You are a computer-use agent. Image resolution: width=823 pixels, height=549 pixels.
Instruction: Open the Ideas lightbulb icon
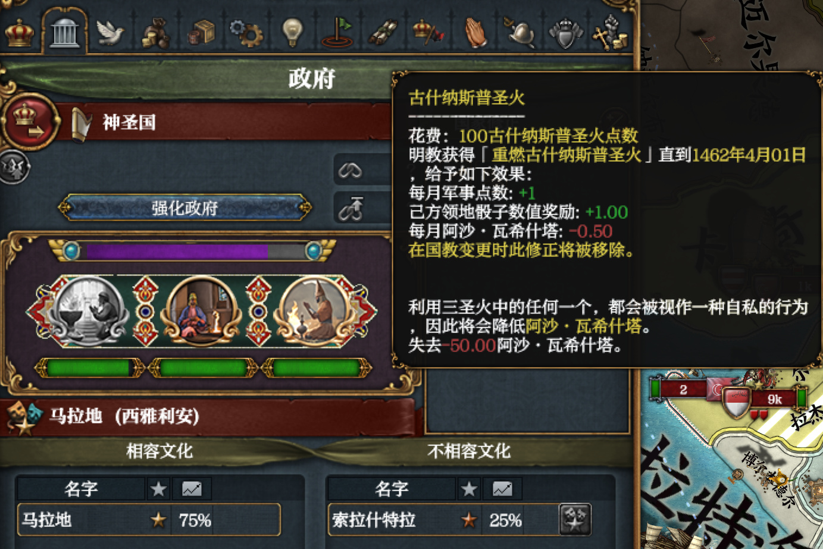click(292, 32)
